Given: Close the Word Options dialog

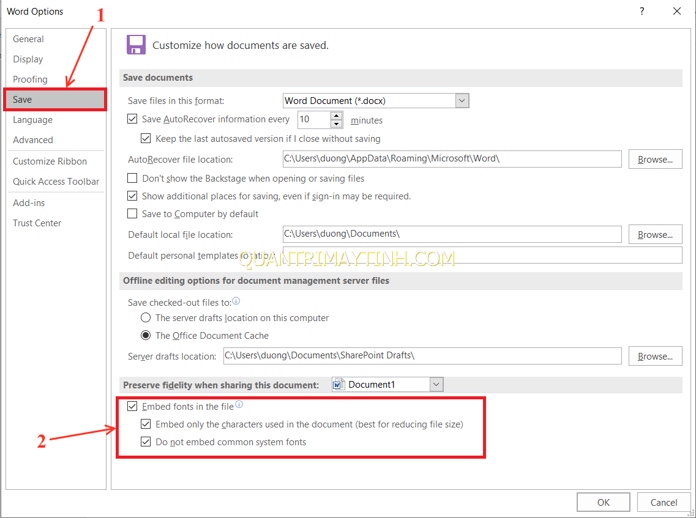Looking at the screenshot, I should 677,11.
